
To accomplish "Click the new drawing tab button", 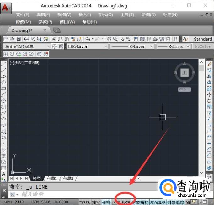I will [56, 31].
